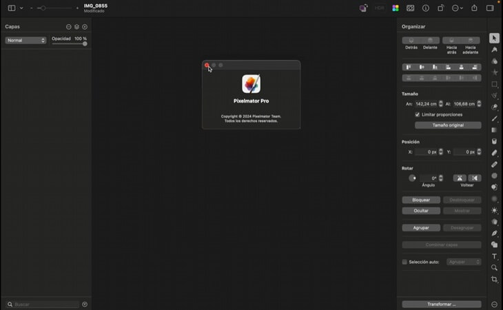Open the Effects star tool
Viewport: 503px width, 310px height.
pos(494,72)
